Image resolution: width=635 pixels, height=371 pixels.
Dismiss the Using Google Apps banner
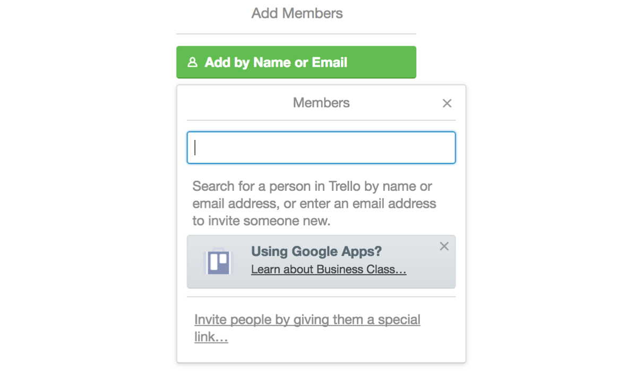[444, 246]
